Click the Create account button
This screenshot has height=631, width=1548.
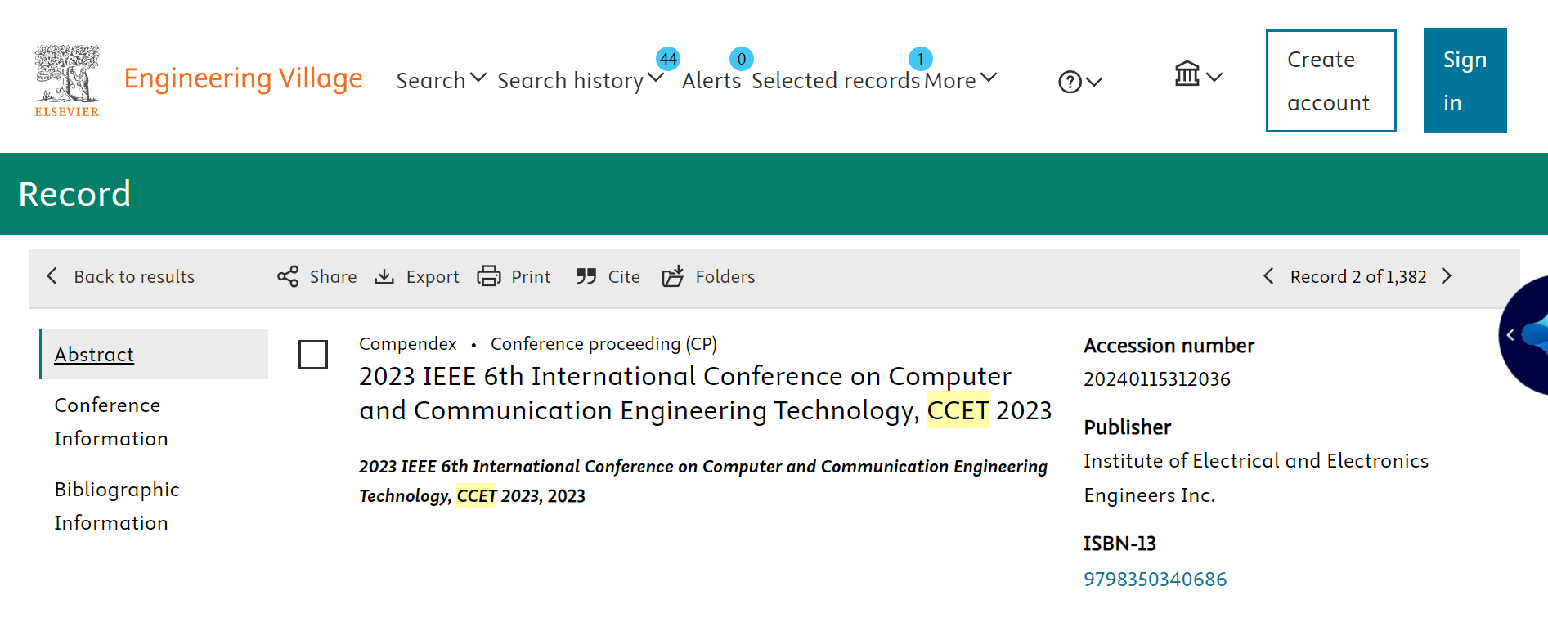tap(1330, 81)
